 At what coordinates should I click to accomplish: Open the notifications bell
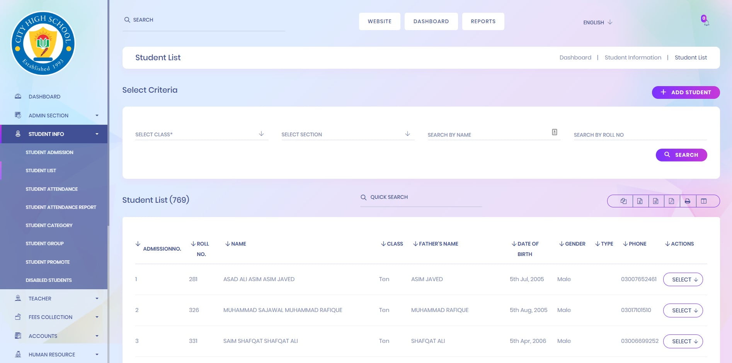(x=706, y=22)
